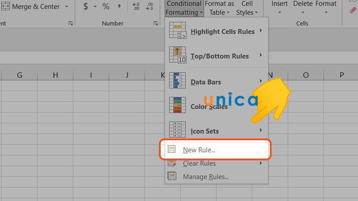Click the Merge & Center icon
The width and height of the screenshot is (358, 201).
pos(5,6)
